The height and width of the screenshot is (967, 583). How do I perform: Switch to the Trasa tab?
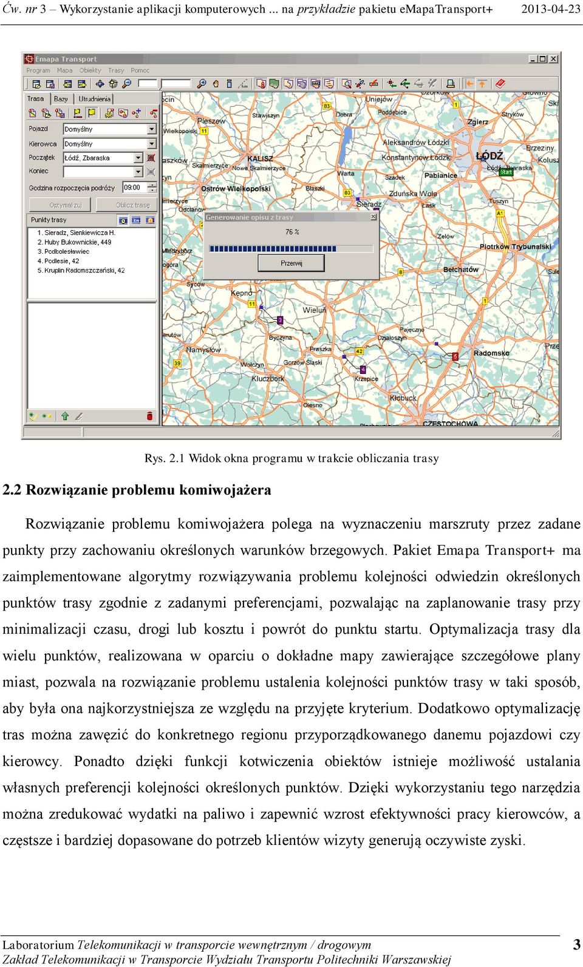coord(36,98)
